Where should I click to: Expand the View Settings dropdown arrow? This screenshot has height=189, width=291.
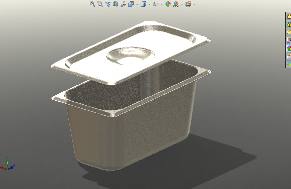click(194, 4)
